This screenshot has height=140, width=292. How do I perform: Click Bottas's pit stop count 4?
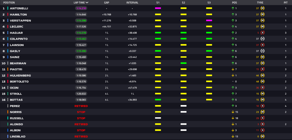286,100
